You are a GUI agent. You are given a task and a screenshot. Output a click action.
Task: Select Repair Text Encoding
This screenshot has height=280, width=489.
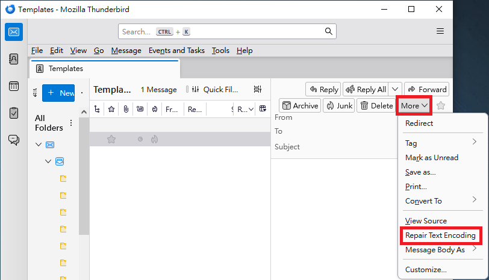point(441,235)
